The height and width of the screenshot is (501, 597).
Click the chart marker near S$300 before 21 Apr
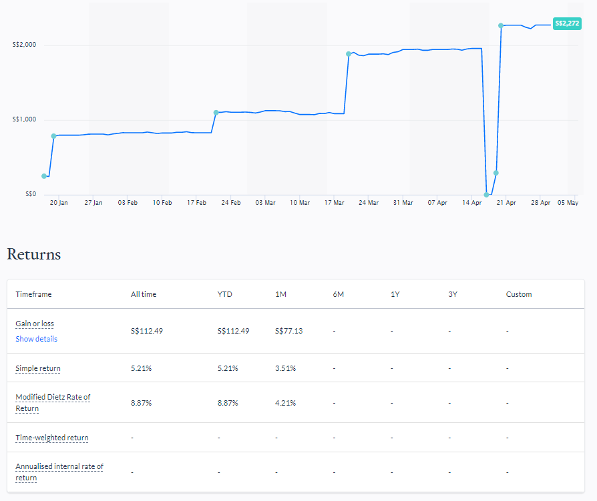click(x=495, y=173)
